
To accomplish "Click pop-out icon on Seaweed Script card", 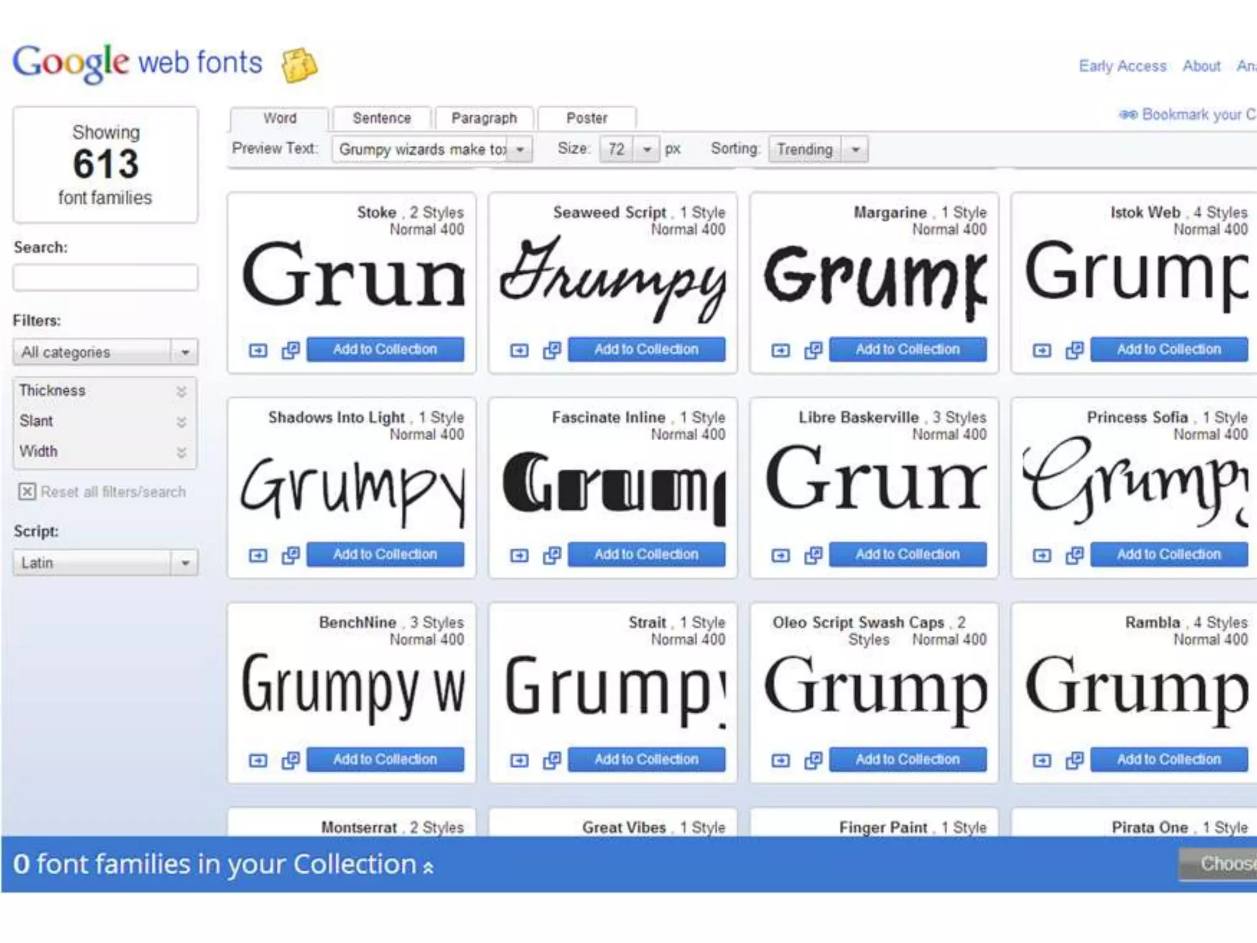I will tap(551, 351).
